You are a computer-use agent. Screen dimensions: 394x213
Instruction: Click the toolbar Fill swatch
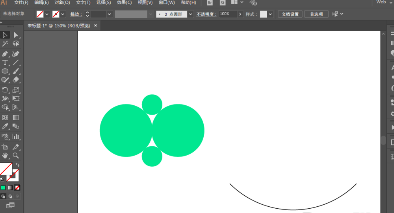coord(6,169)
